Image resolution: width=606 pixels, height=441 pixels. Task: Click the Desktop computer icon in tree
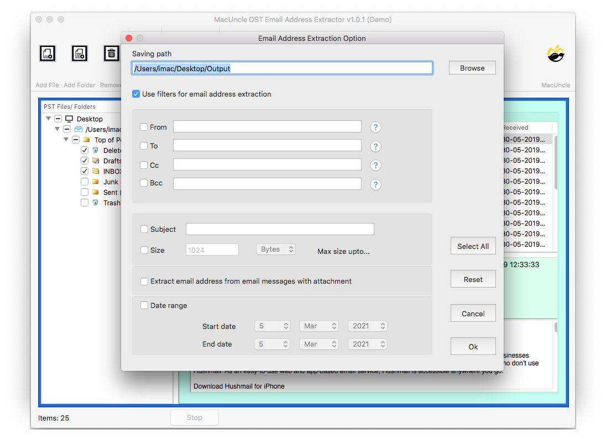[x=69, y=119]
